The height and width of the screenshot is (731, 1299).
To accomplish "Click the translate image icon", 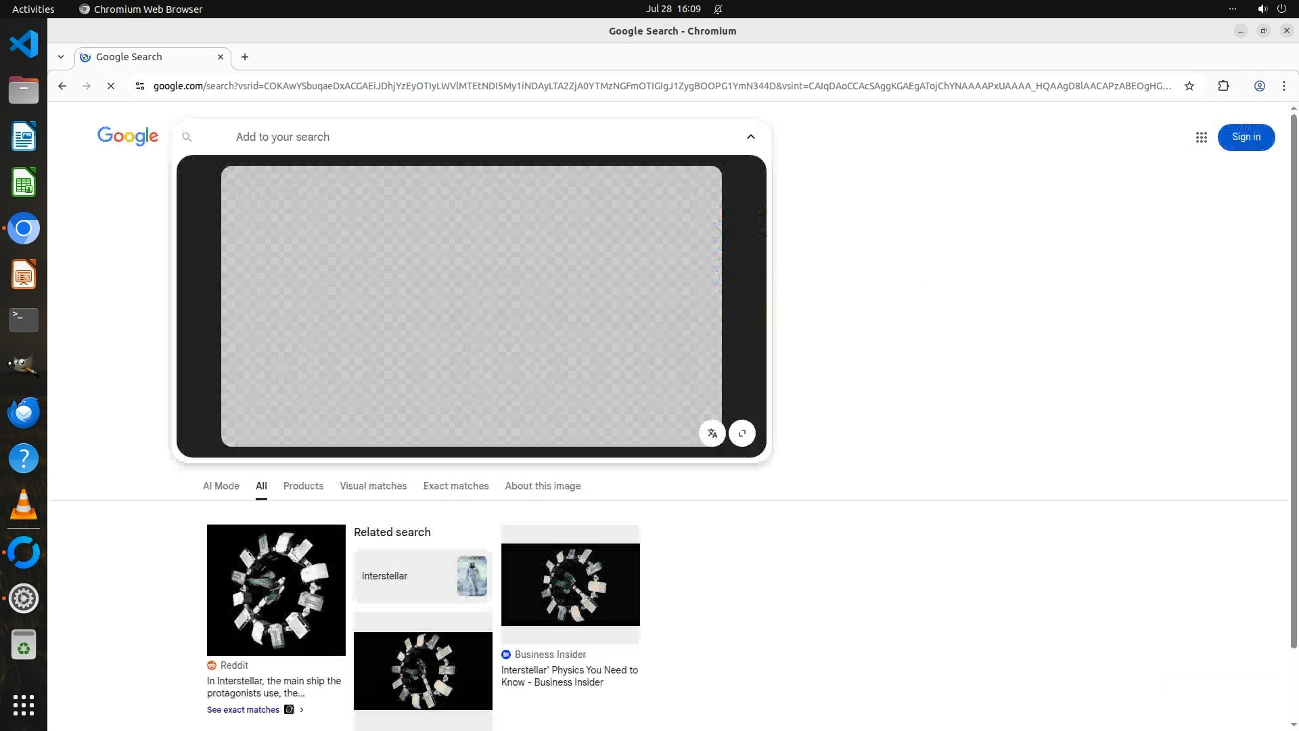I will pyautogui.click(x=712, y=433).
